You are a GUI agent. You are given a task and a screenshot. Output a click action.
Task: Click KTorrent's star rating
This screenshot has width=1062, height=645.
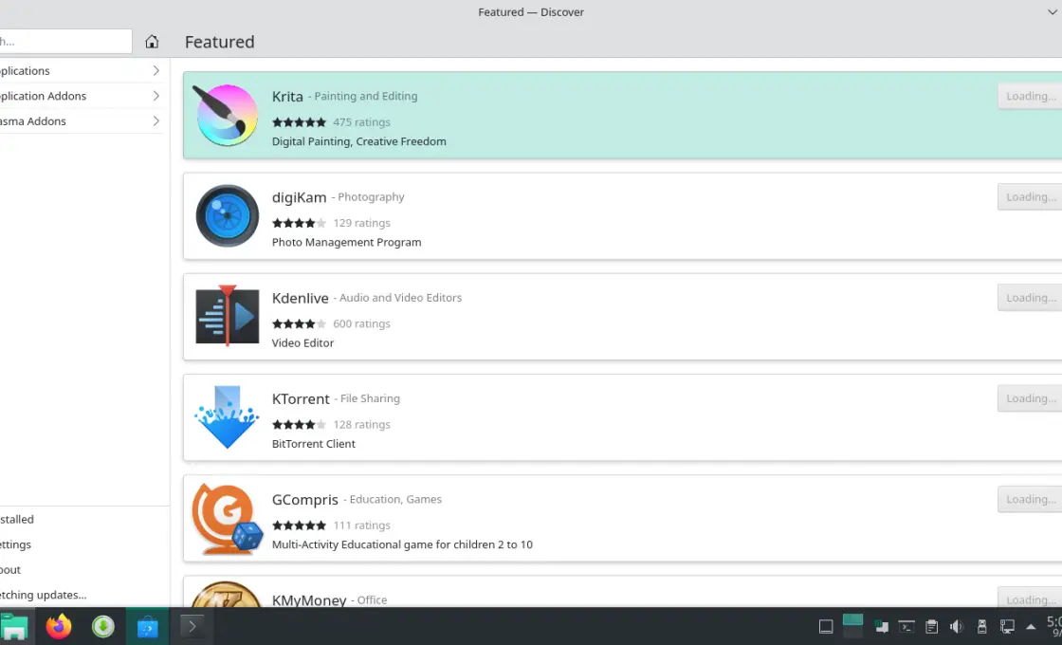299,425
